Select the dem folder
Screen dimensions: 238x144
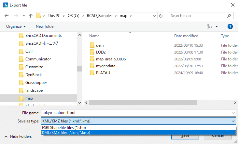(100, 45)
